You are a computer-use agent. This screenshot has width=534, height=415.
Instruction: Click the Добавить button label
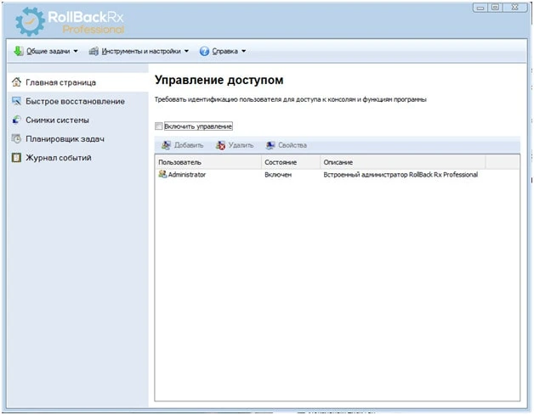pos(189,145)
